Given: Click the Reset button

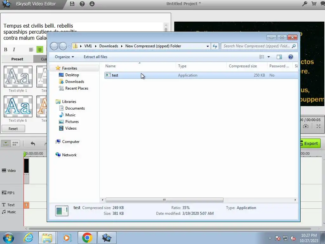Looking at the screenshot, I should pyautogui.click(x=13, y=129).
